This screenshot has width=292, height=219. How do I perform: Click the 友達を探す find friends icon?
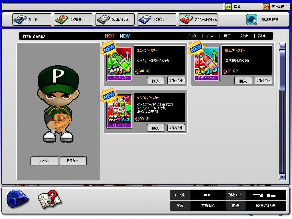pos(252,20)
